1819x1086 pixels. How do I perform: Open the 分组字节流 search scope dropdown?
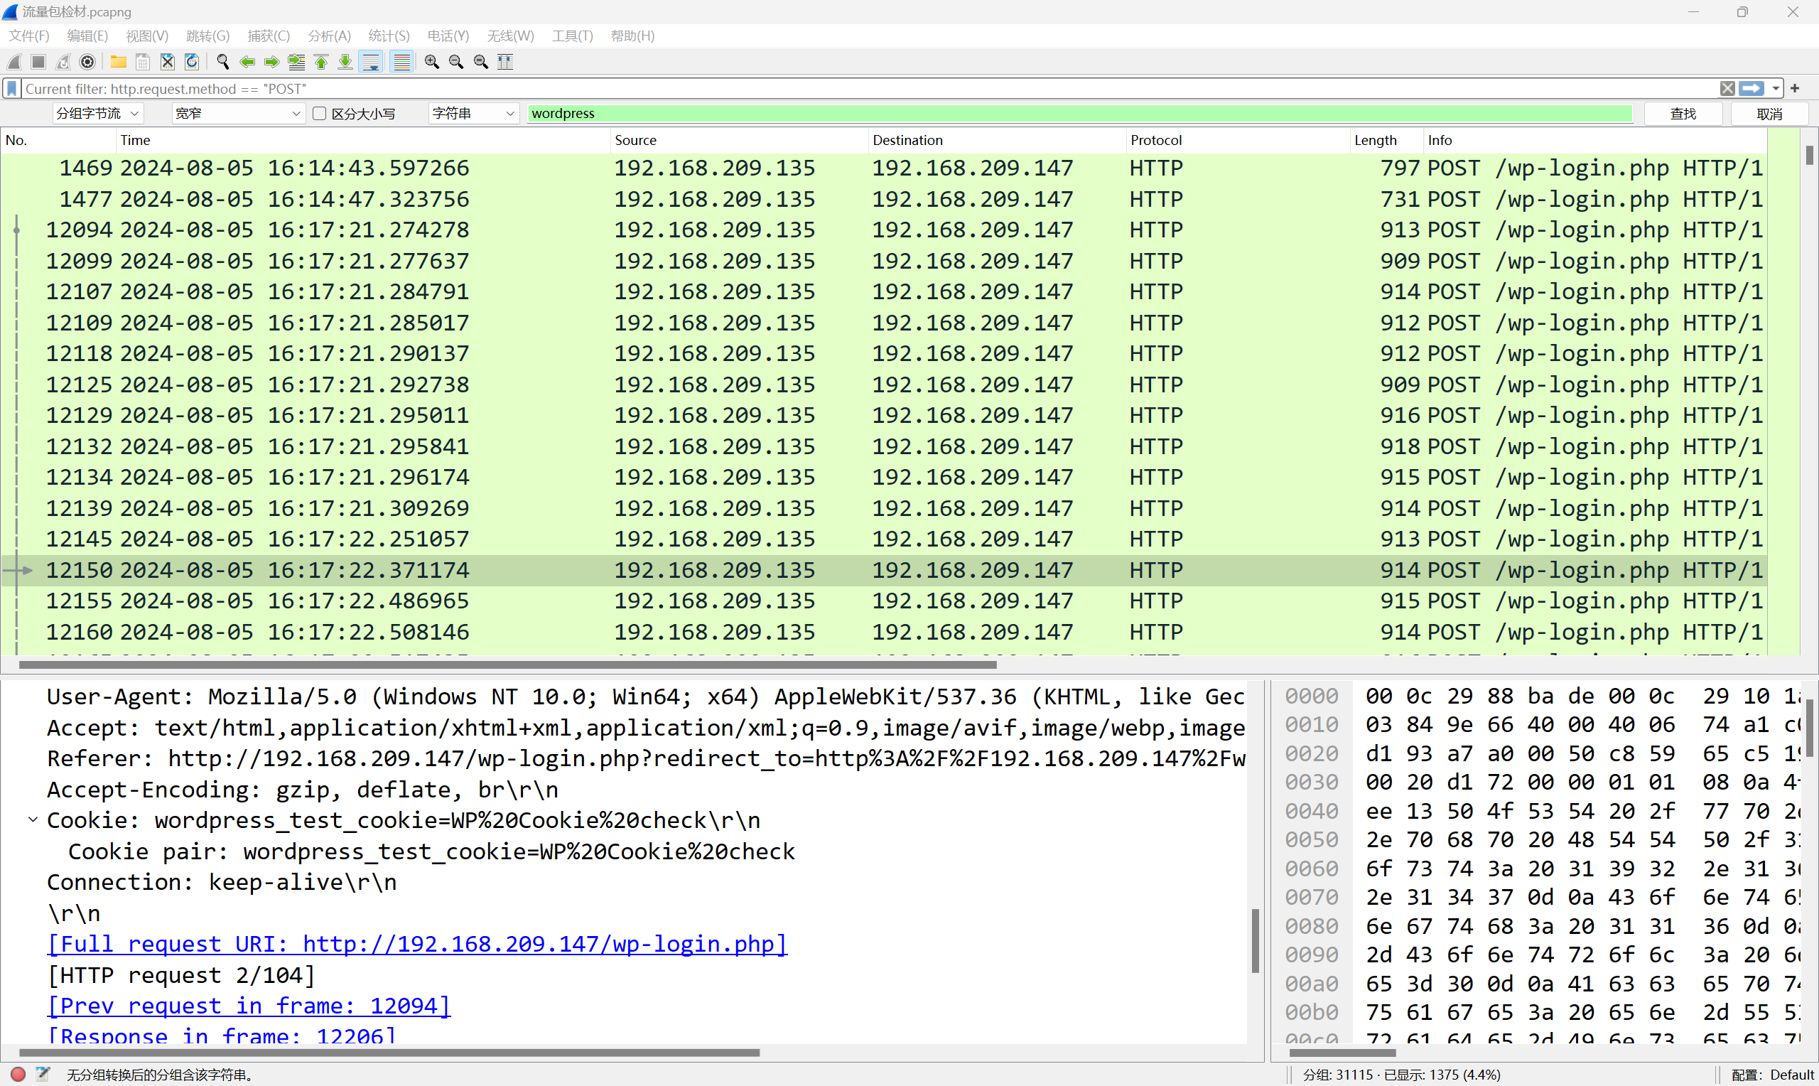[98, 114]
